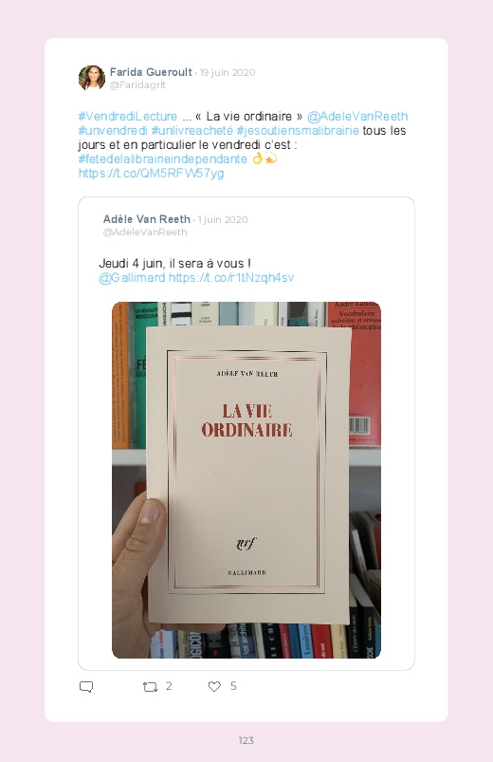The width and height of the screenshot is (493, 762).
Task: Open the @Gallimard mention
Action: [x=132, y=277]
